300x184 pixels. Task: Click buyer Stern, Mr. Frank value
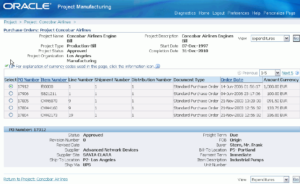[246, 145]
